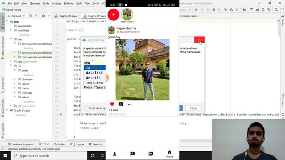Screen dimensions: 285x160
Task: Open the Build menu
Action: click(x=79, y=3)
